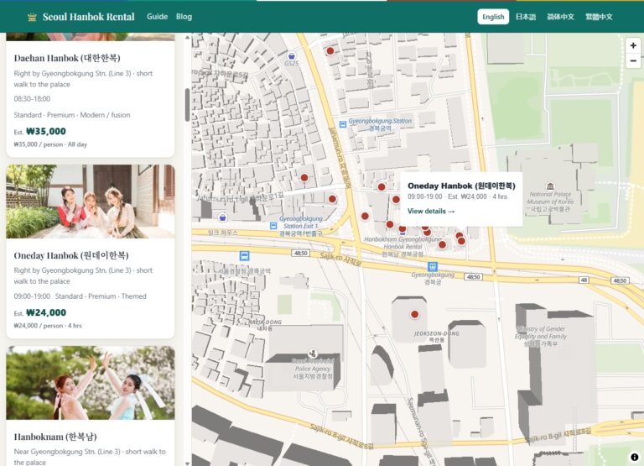644x466 pixels.
Task: Click the crown logo icon
Action: 32,17
